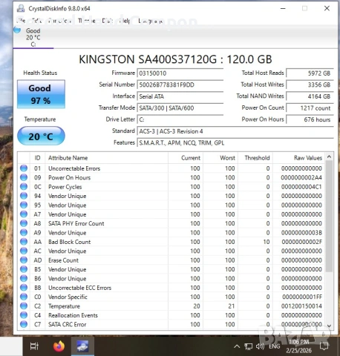
Task: Click the status circle for ID 95 row
Action: point(24,205)
